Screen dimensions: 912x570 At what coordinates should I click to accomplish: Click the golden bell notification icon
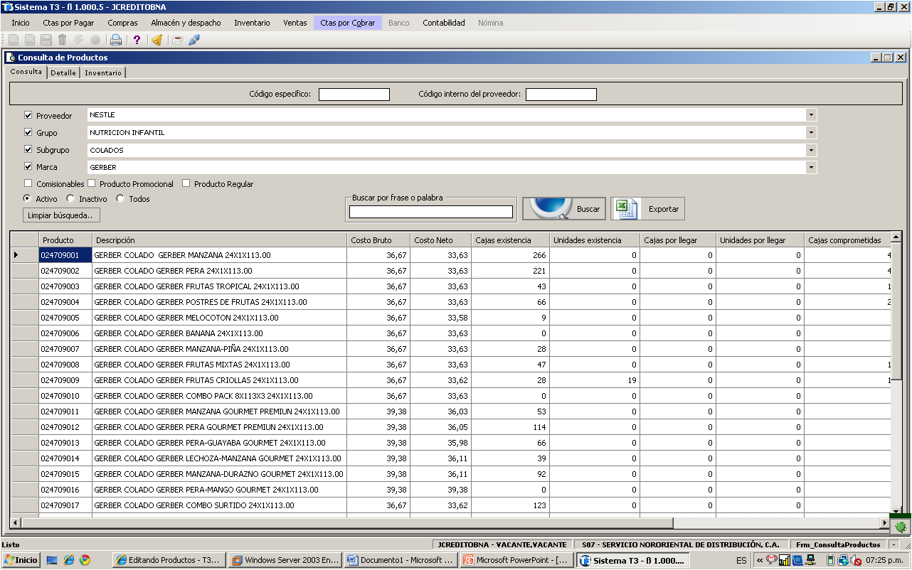(157, 40)
